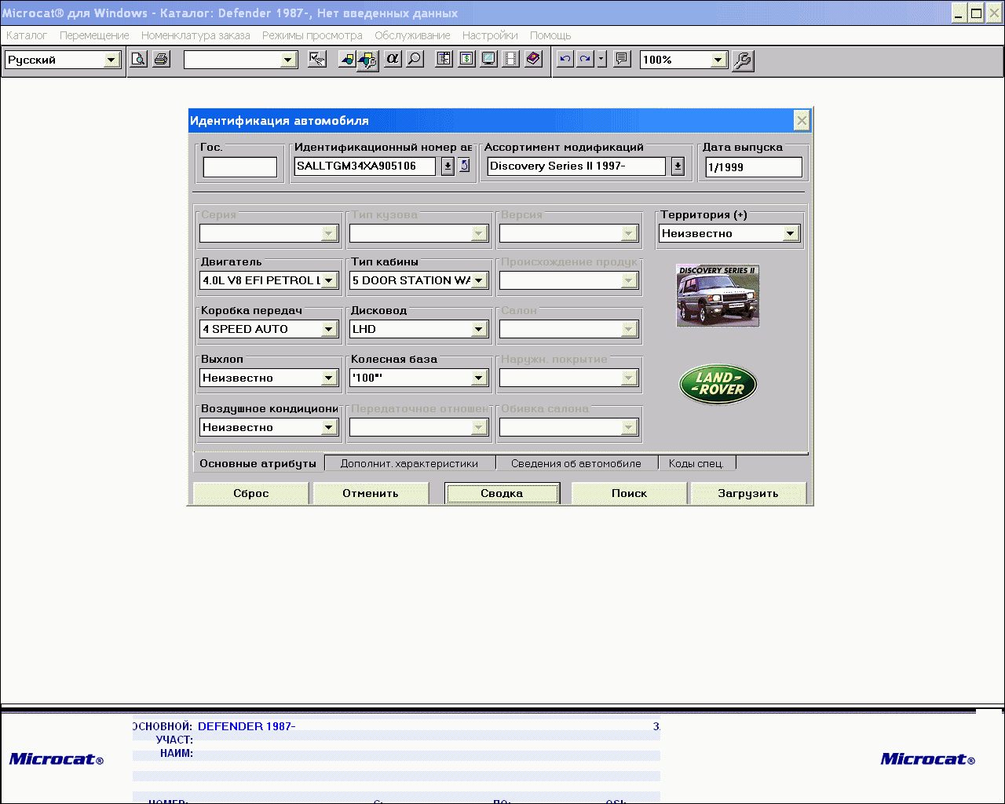Click the monitor screen toolbar icon

pos(488,60)
